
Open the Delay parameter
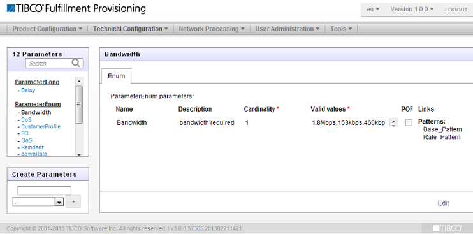click(x=28, y=90)
